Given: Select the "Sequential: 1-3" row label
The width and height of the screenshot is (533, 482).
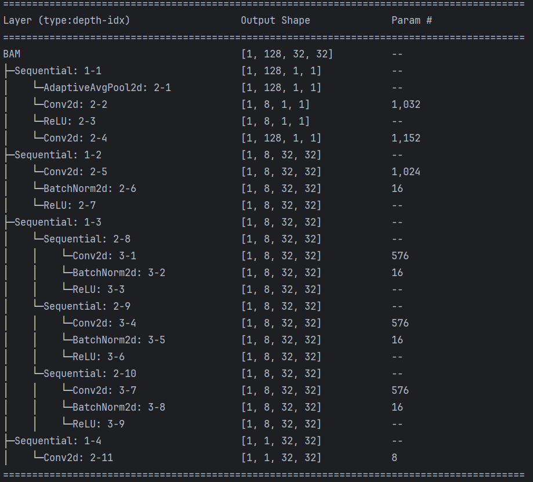Looking at the screenshot, I should click(x=58, y=222).
